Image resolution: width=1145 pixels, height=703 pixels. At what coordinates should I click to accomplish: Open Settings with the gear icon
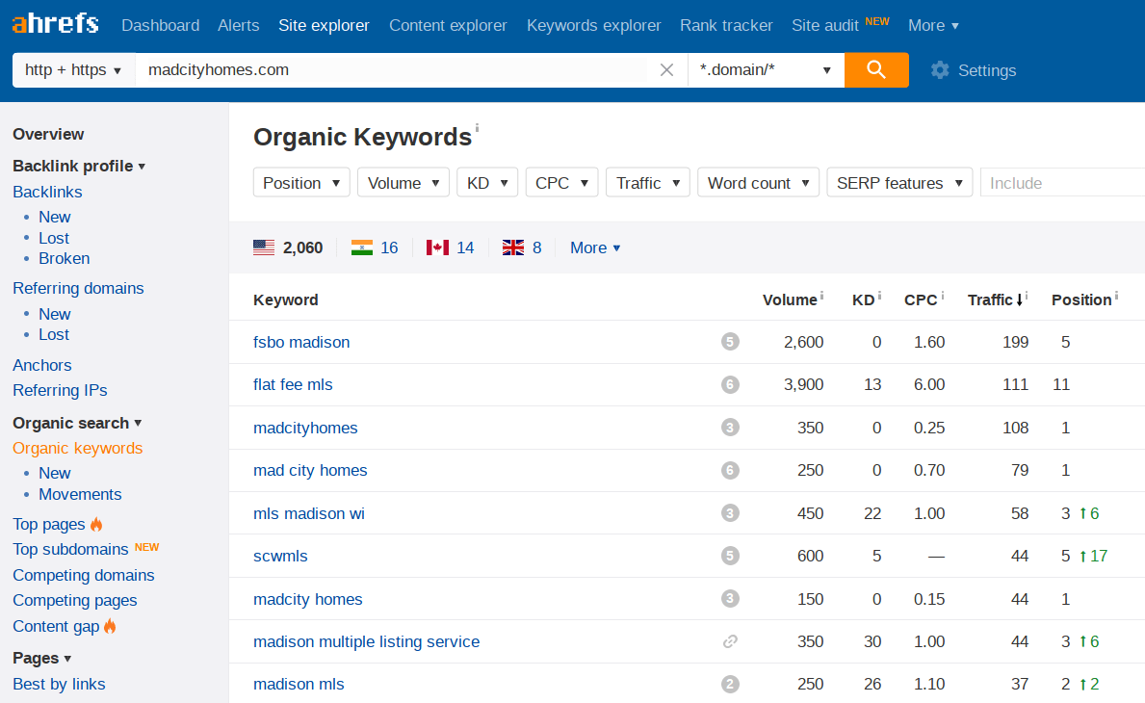[x=940, y=70]
